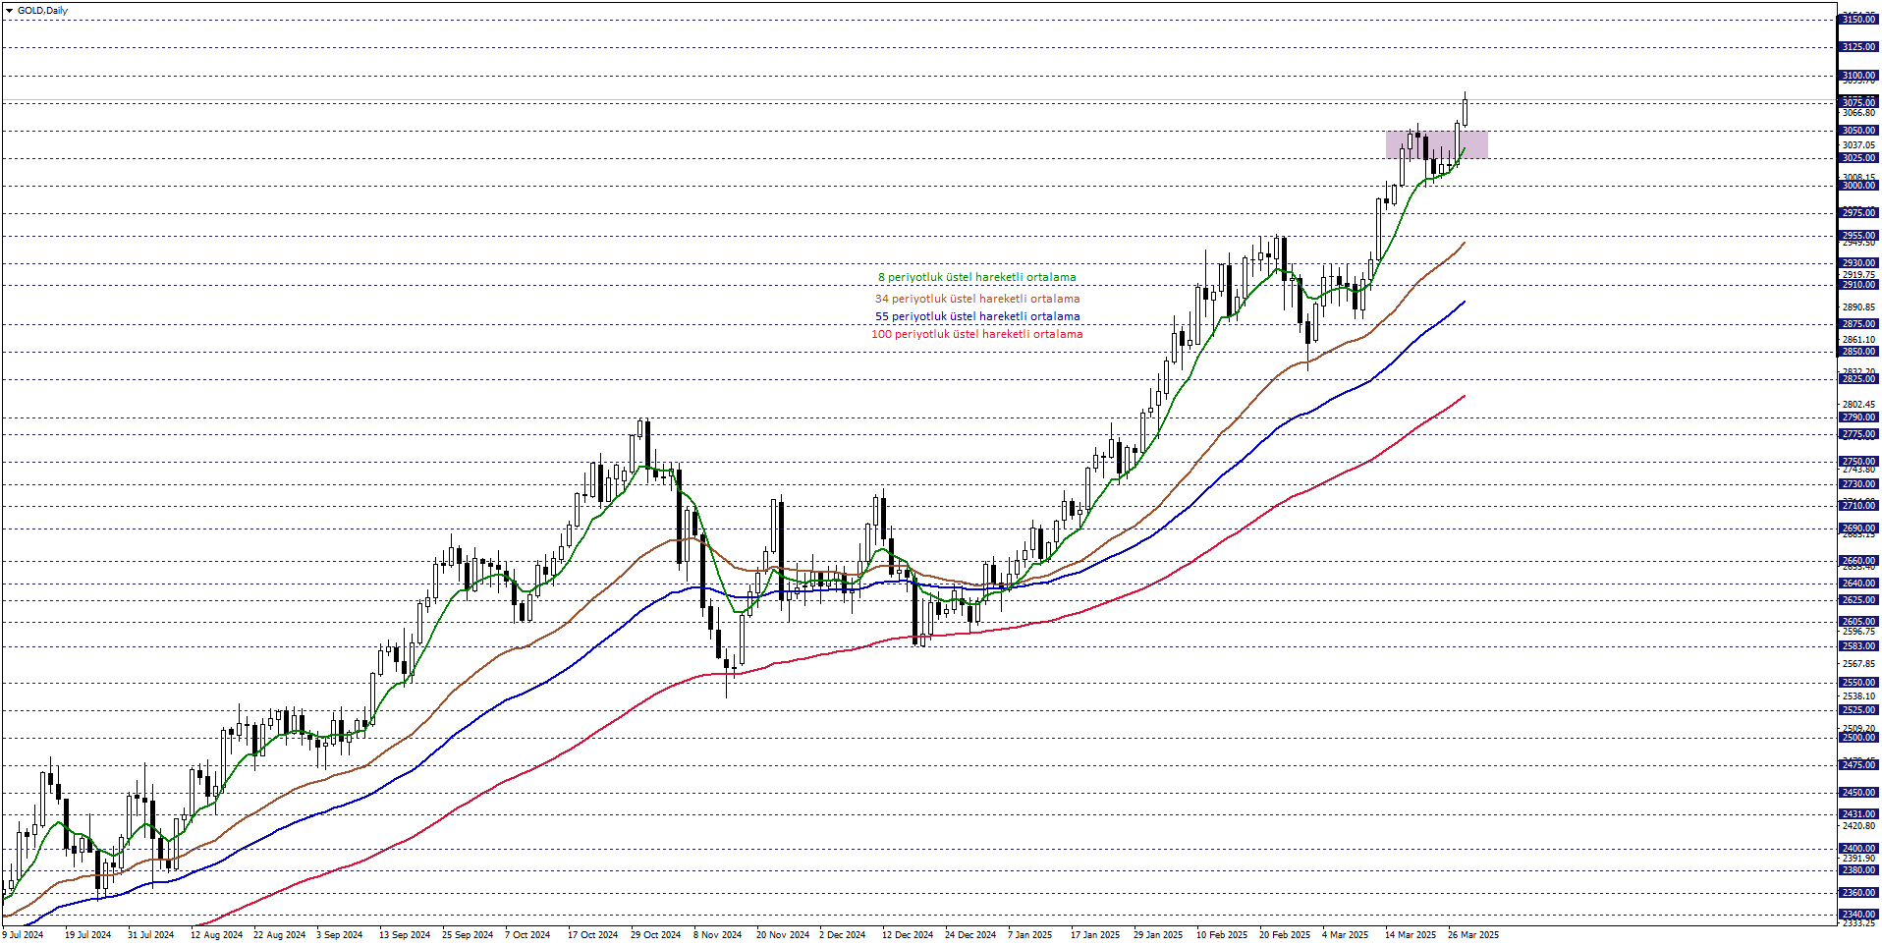Screen dimensions: 1882x946
Task: Click the 7 Oct 2024 date label
Action: pyautogui.click(x=528, y=935)
